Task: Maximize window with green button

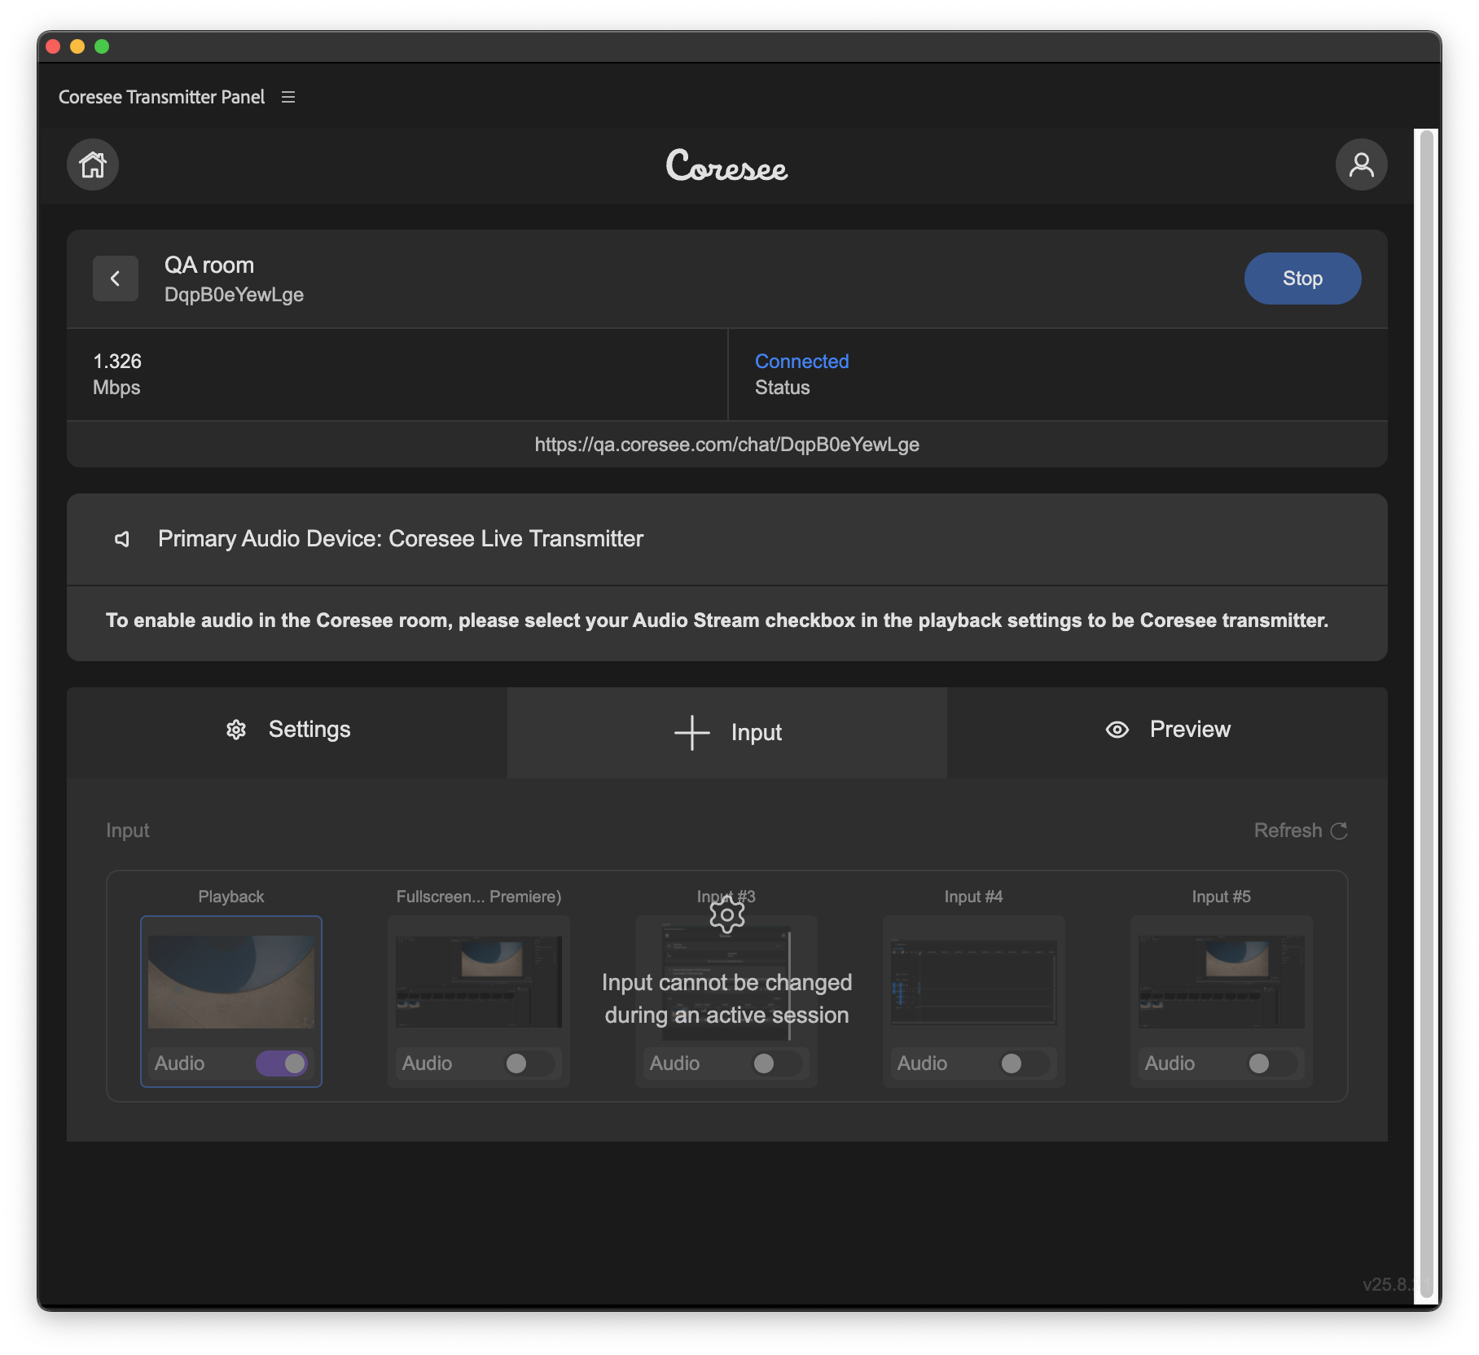Action: (x=102, y=46)
